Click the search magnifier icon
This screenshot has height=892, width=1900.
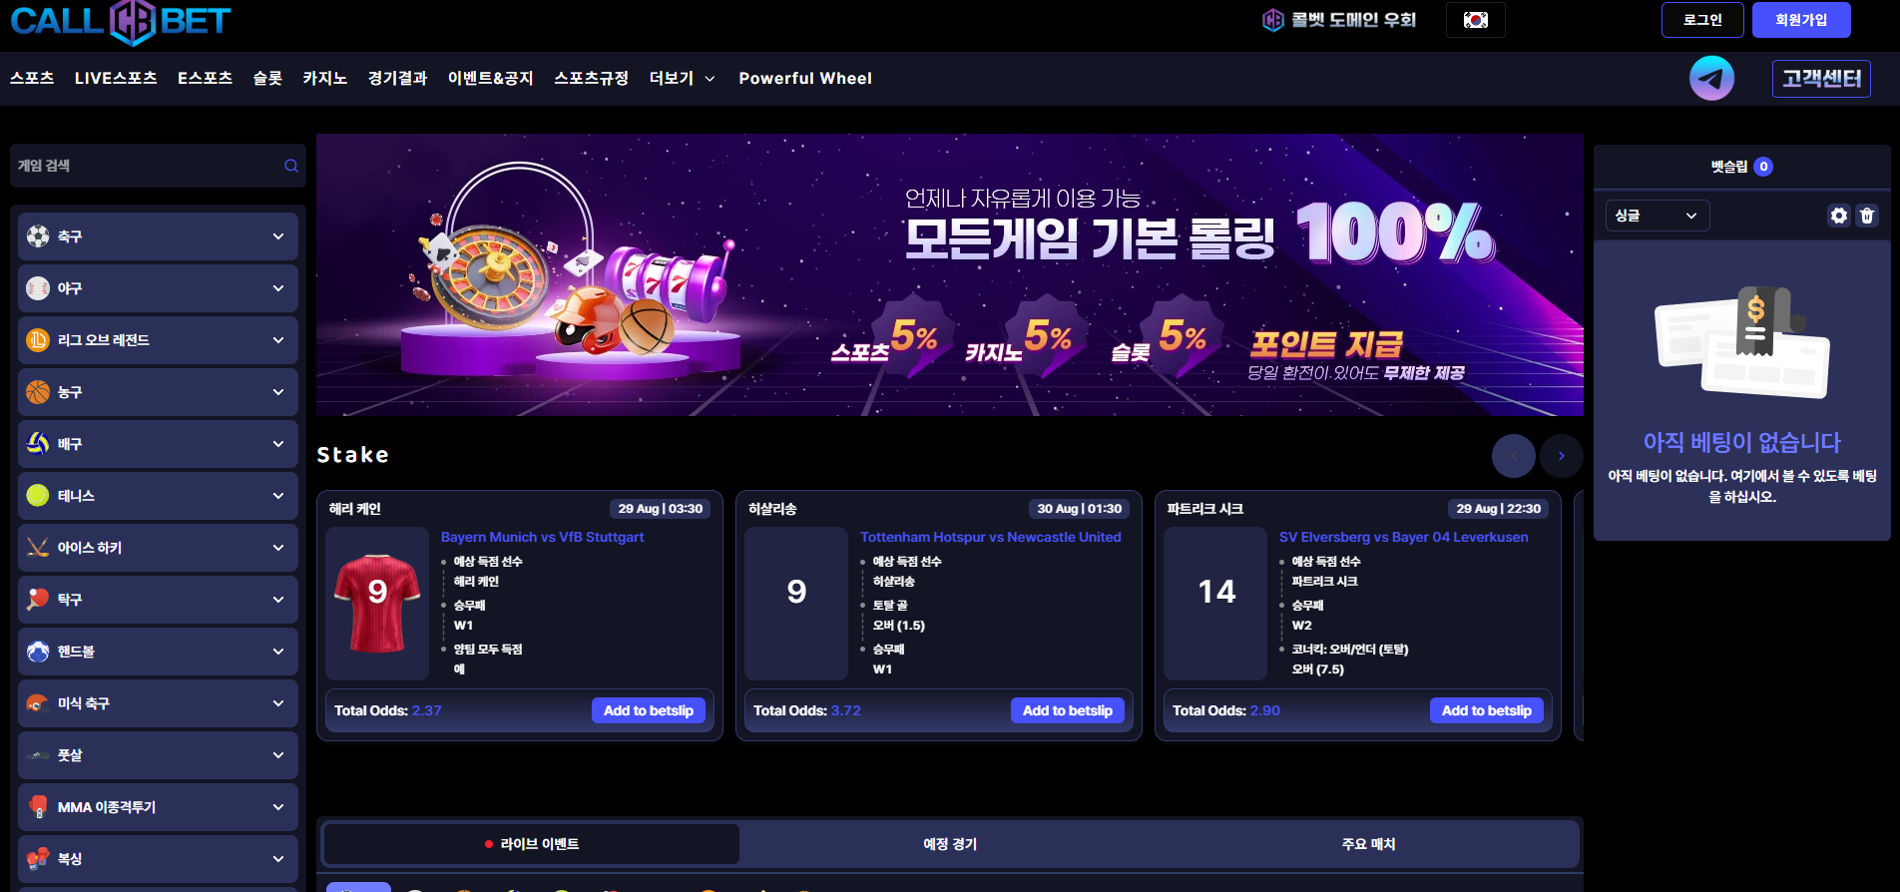(291, 166)
